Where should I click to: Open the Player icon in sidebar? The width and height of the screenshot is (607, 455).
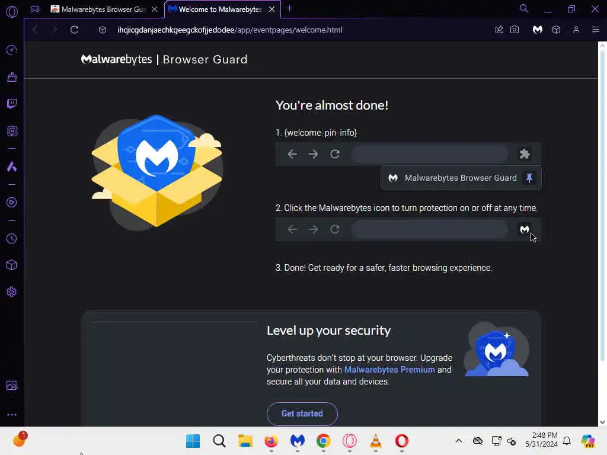(x=12, y=203)
